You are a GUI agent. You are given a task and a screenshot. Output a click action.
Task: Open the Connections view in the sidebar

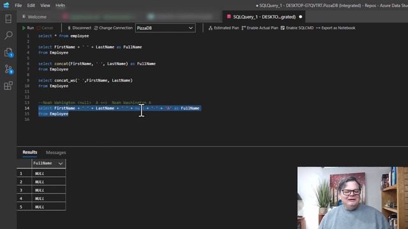coord(8,18)
